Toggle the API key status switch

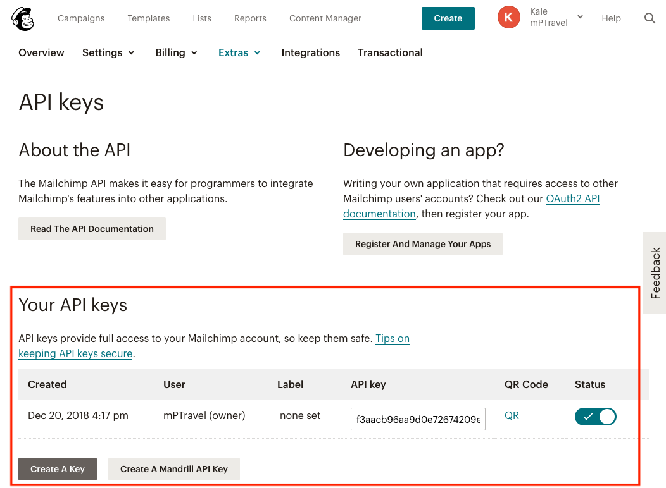click(x=596, y=417)
